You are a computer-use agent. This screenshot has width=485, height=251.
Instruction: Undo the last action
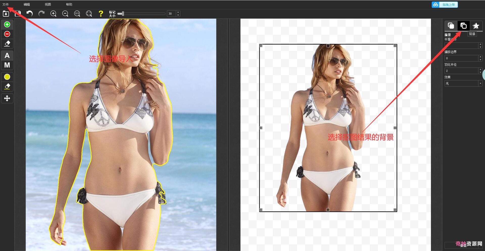coord(30,14)
